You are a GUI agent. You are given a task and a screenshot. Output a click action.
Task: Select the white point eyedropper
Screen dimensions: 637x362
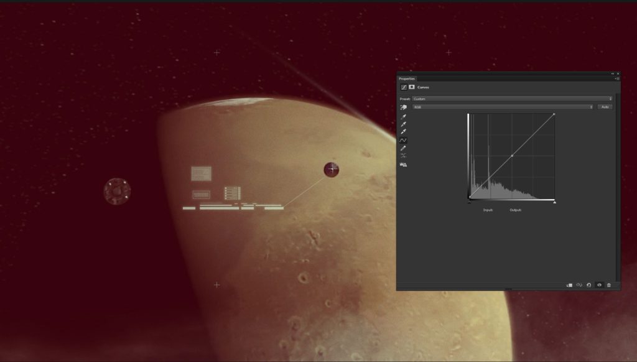404,132
